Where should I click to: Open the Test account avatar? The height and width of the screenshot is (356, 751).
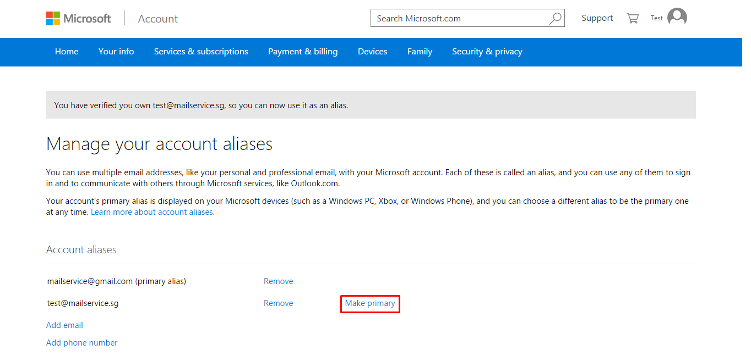(x=677, y=18)
